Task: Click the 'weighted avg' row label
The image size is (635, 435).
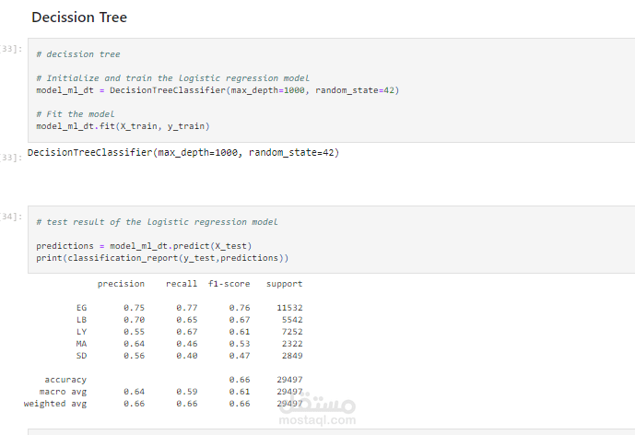Action: click(55, 404)
